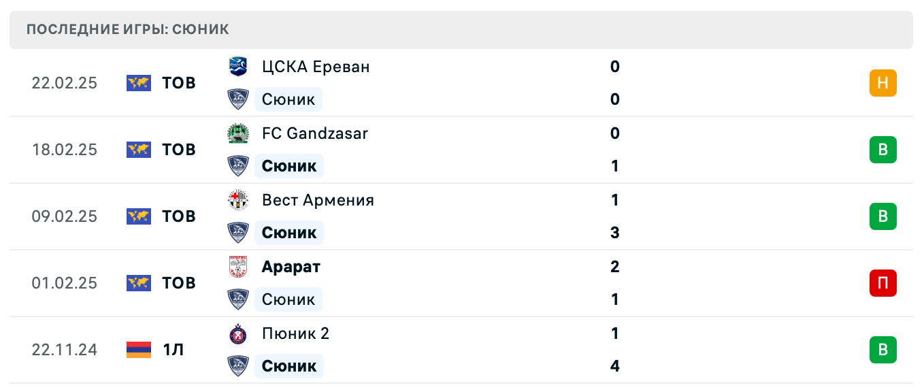The image size is (924, 392).
Task: Click the CSKA Yerevan club logo
Action: pyautogui.click(x=237, y=67)
